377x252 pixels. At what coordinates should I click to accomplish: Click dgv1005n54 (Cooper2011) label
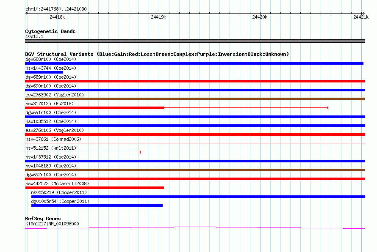tap(60, 201)
